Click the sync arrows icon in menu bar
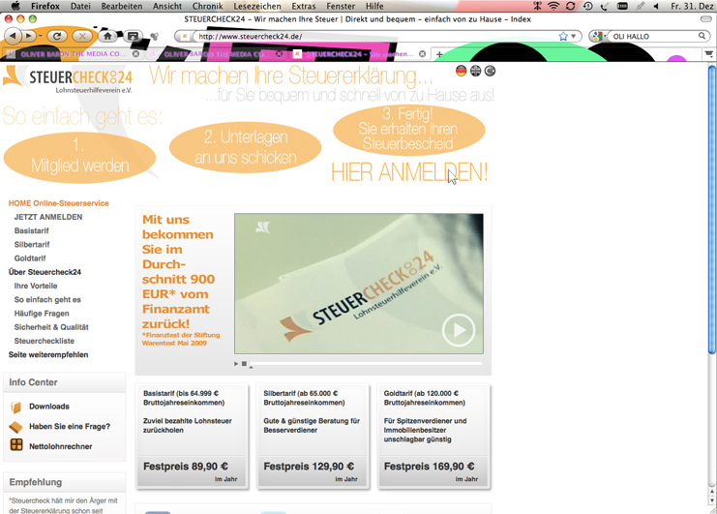This screenshot has width=717, height=514. [571, 6]
